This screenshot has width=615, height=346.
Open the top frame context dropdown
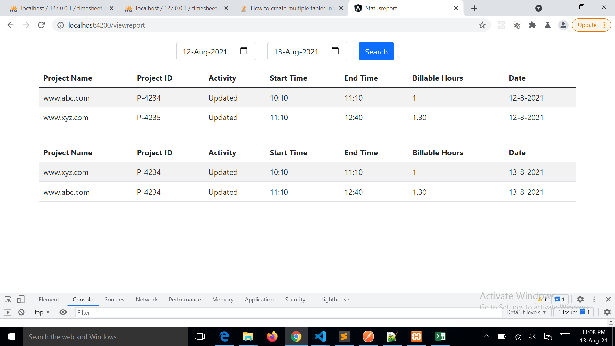click(x=41, y=312)
